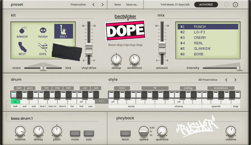Click the AUTHORIZE button
This screenshot has width=251, height=145.
tap(206, 5)
